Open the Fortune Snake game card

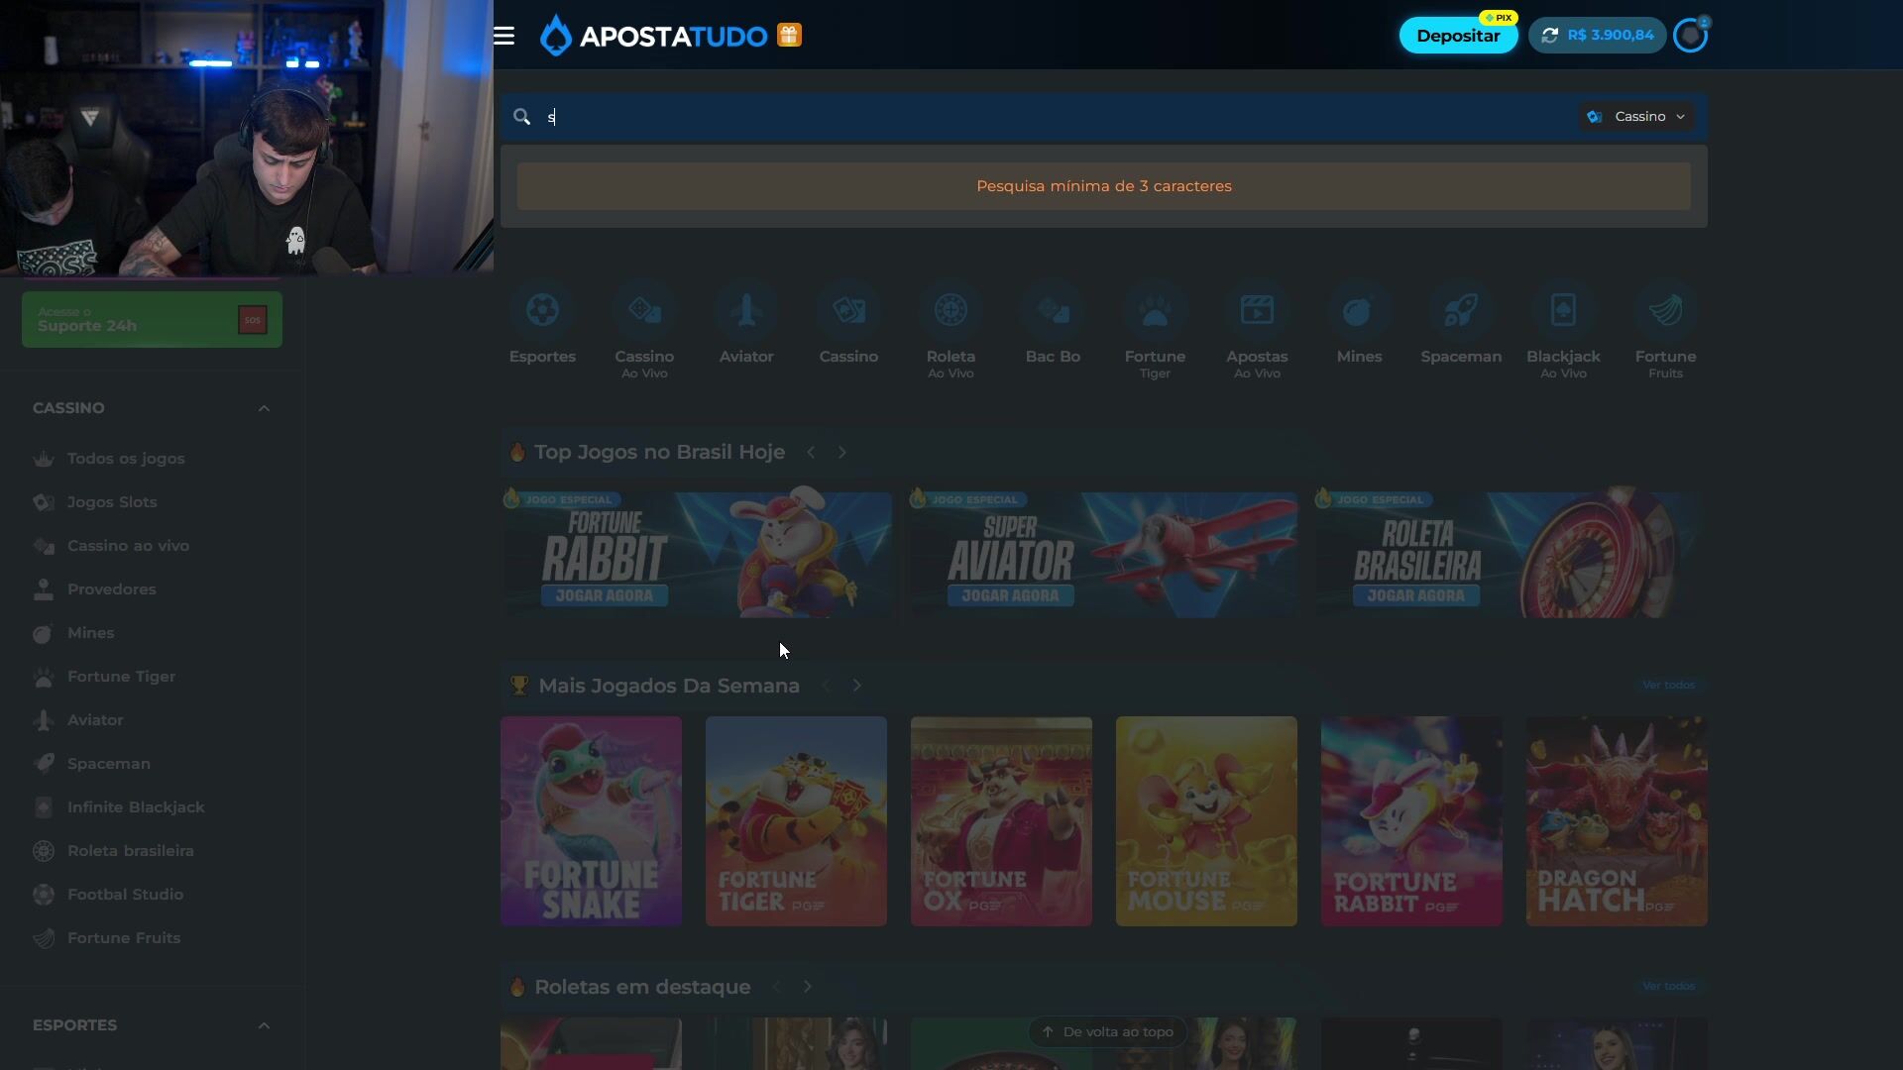tap(591, 821)
